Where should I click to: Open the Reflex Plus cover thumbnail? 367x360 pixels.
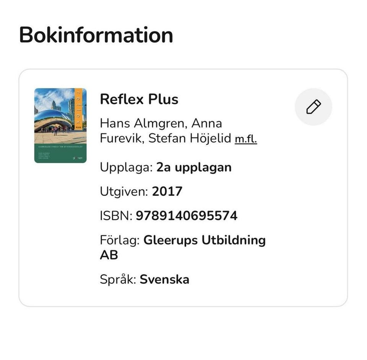(61, 125)
